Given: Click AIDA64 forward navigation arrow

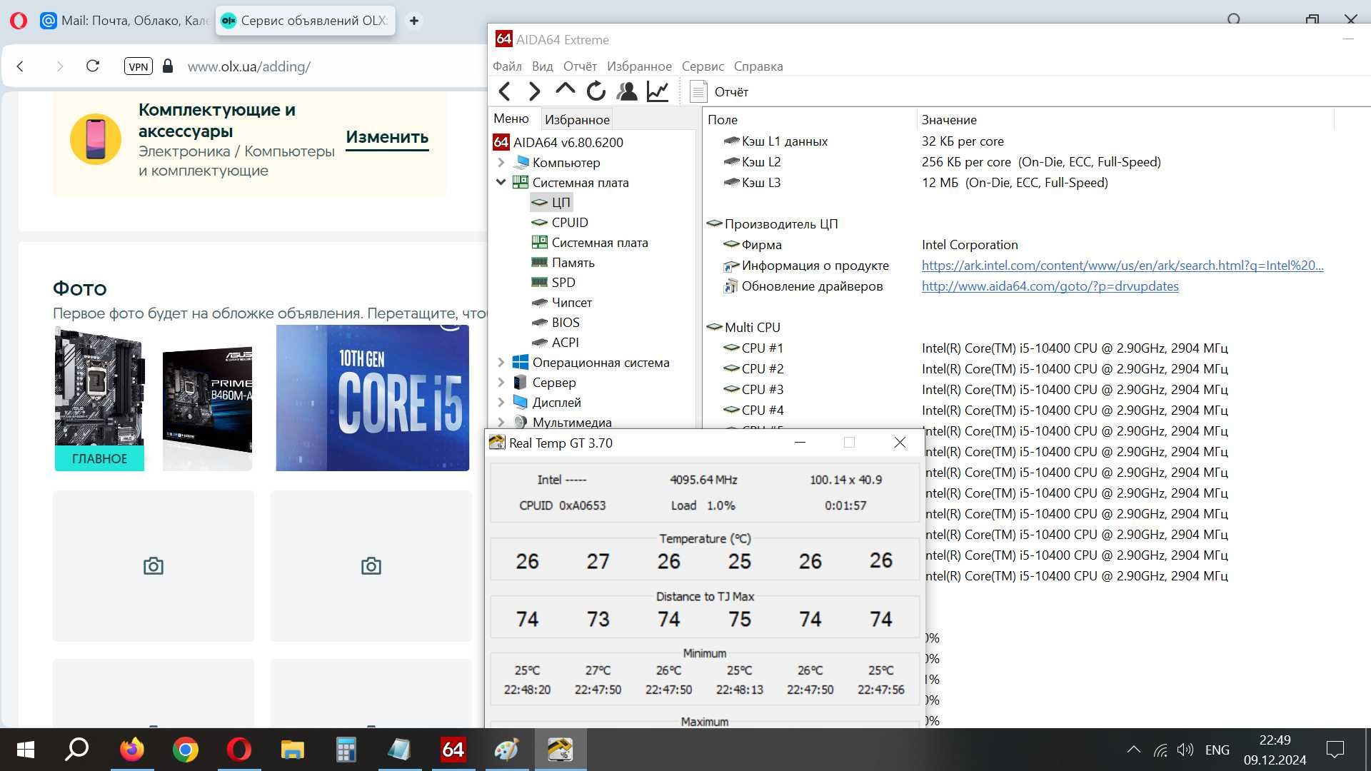Looking at the screenshot, I should click(x=535, y=91).
